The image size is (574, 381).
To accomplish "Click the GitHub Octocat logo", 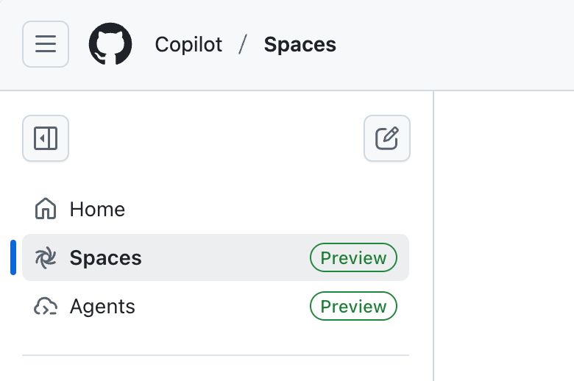I will [x=110, y=44].
